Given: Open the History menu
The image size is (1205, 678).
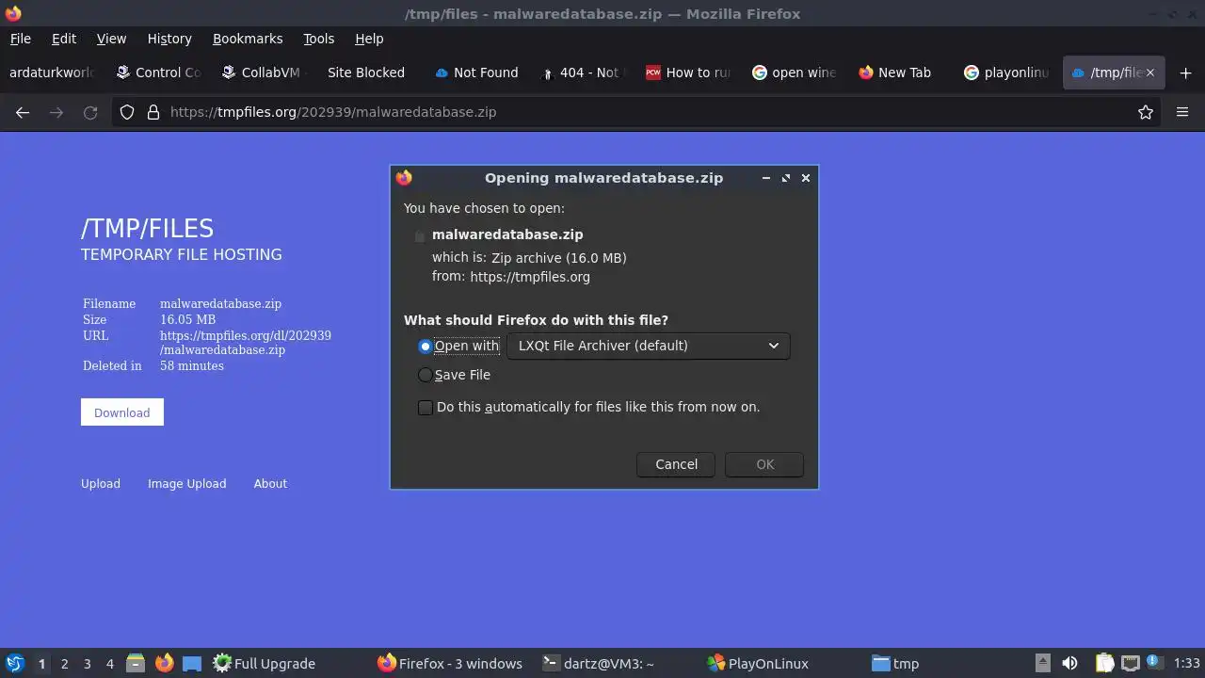Looking at the screenshot, I should (169, 39).
